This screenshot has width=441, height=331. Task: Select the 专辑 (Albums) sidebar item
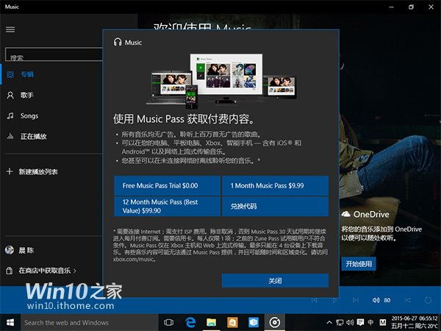51,74
